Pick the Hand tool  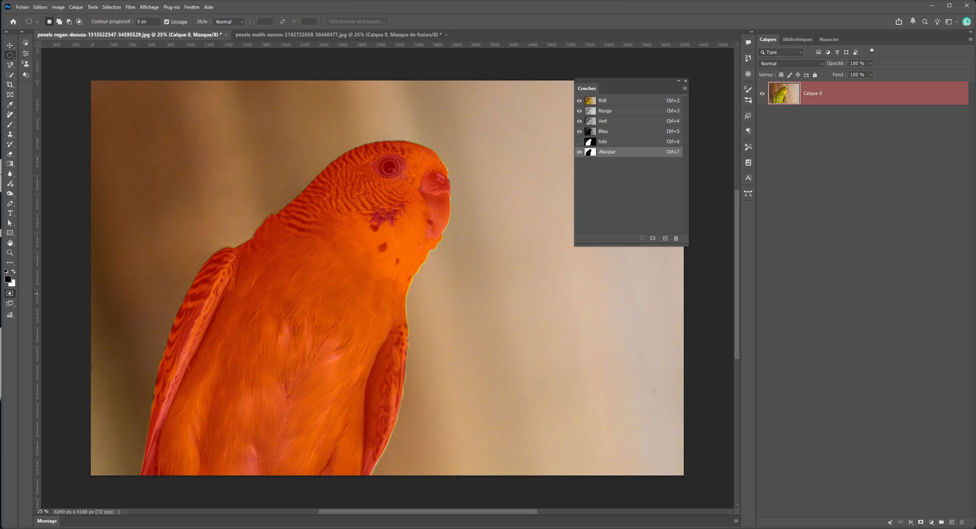10,243
